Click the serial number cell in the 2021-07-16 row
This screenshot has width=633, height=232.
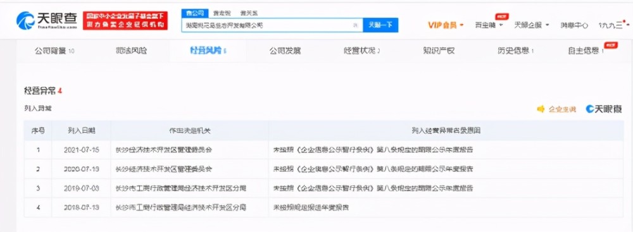click(38, 150)
